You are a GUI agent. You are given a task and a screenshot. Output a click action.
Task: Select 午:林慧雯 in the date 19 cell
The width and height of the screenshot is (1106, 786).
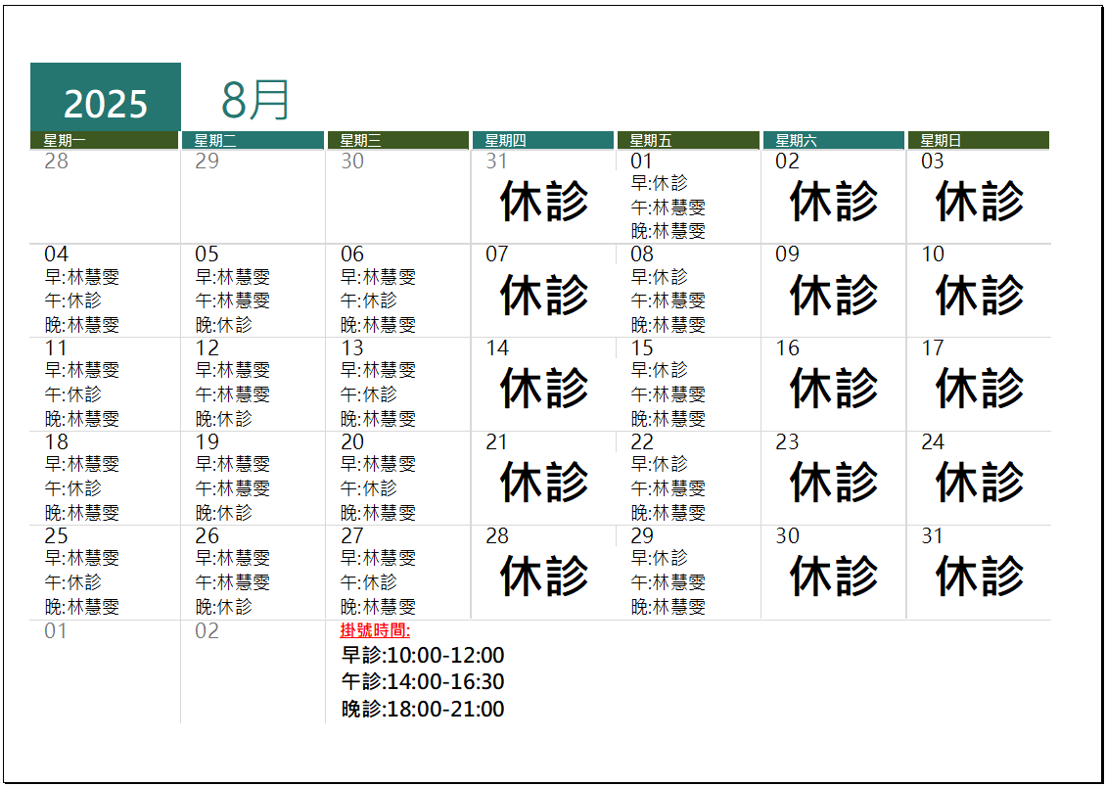pos(233,488)
